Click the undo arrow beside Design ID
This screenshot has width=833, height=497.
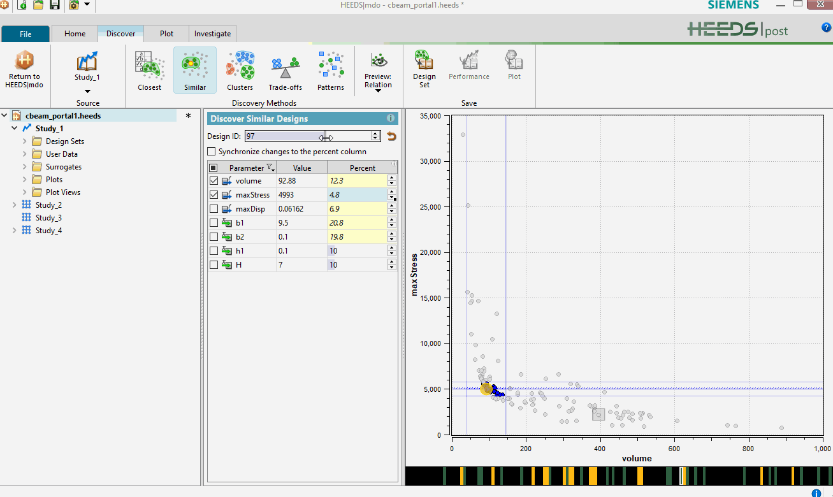[x=391, y=136]
